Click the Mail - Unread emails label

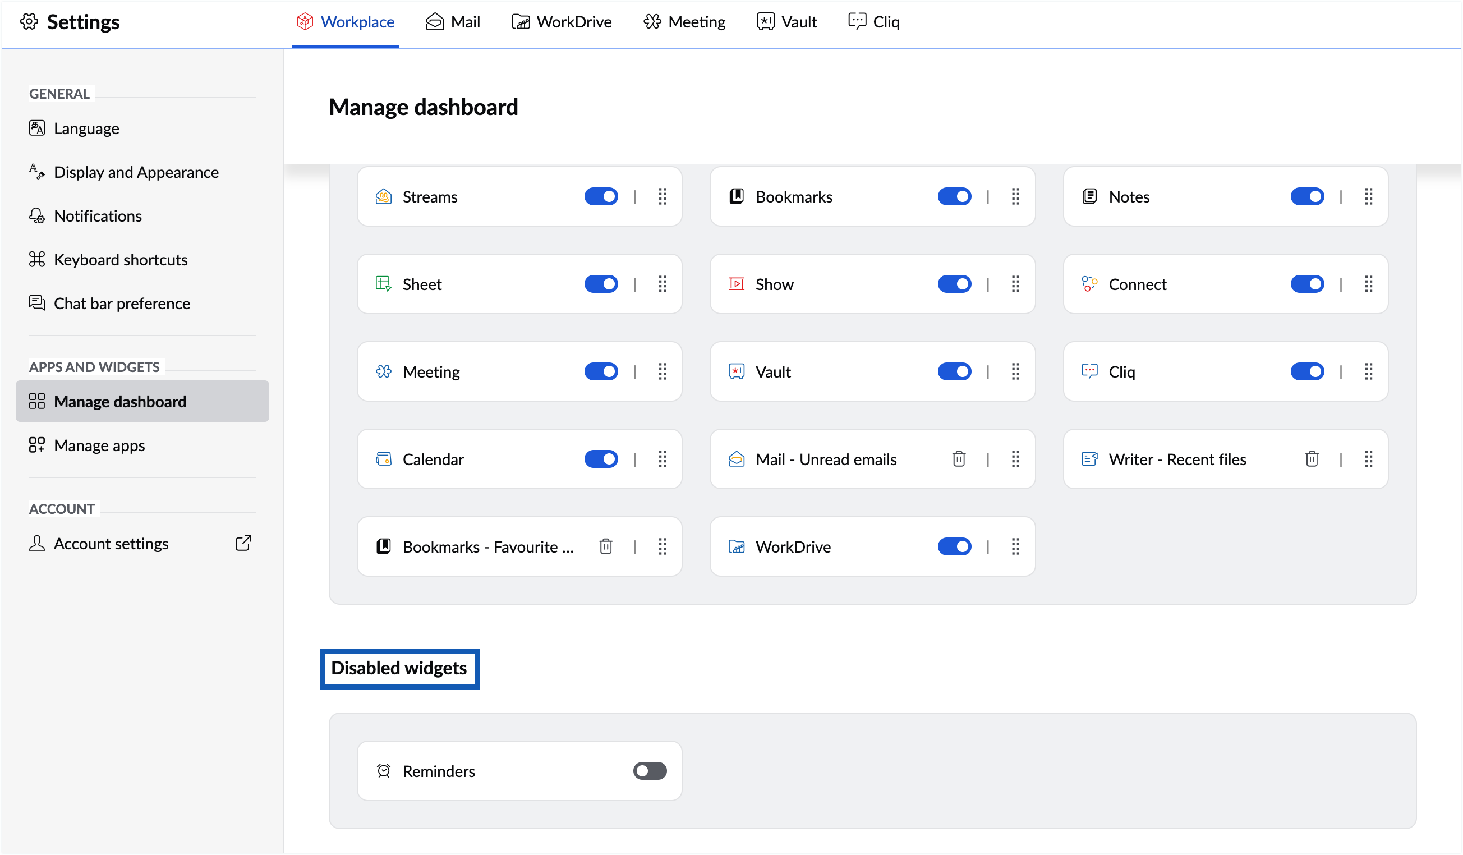pos(826,459)
